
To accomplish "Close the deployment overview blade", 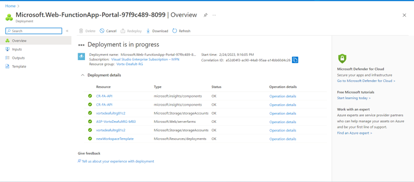I will pyautogui.click(x=404, y=15).
